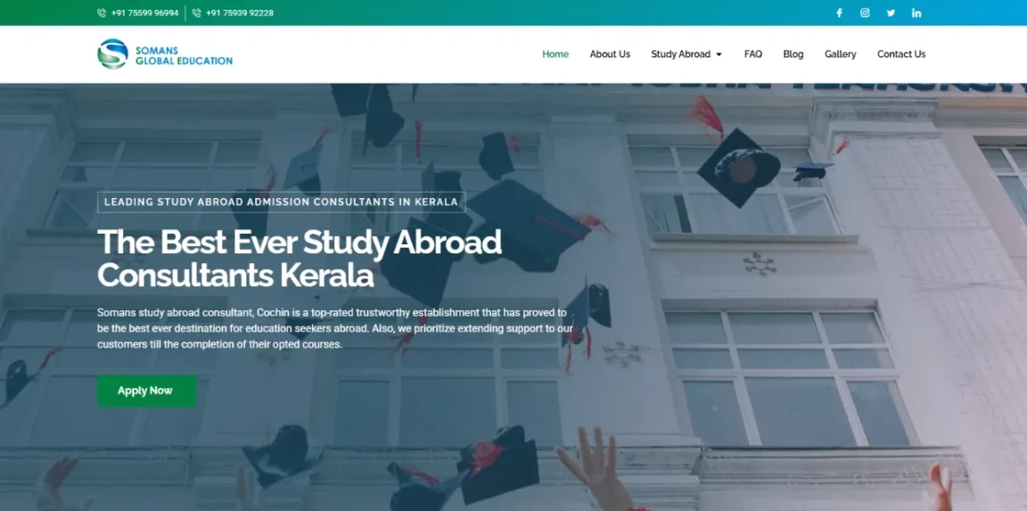Expand the Study Abroad dropdown arrow
This screenshot has width=1027, height=511.
(x=719, y=54)
